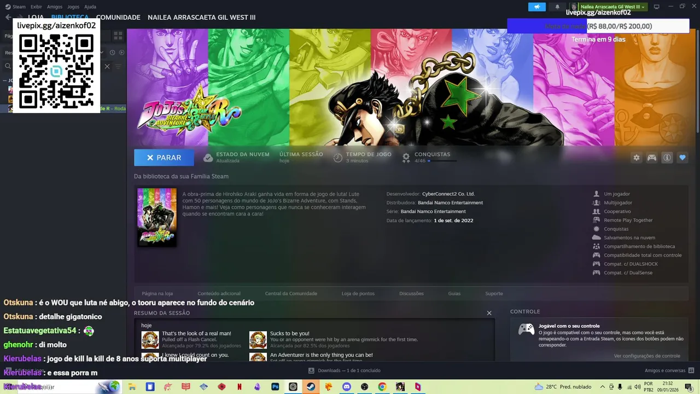
Task: Open game settings gear icon
Action: pos(637,158)
